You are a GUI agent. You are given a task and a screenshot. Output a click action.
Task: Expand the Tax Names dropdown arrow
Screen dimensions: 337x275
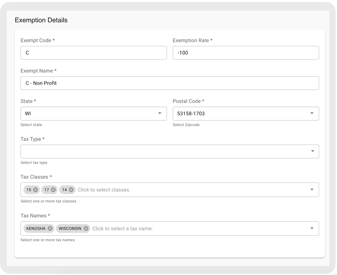312,228
